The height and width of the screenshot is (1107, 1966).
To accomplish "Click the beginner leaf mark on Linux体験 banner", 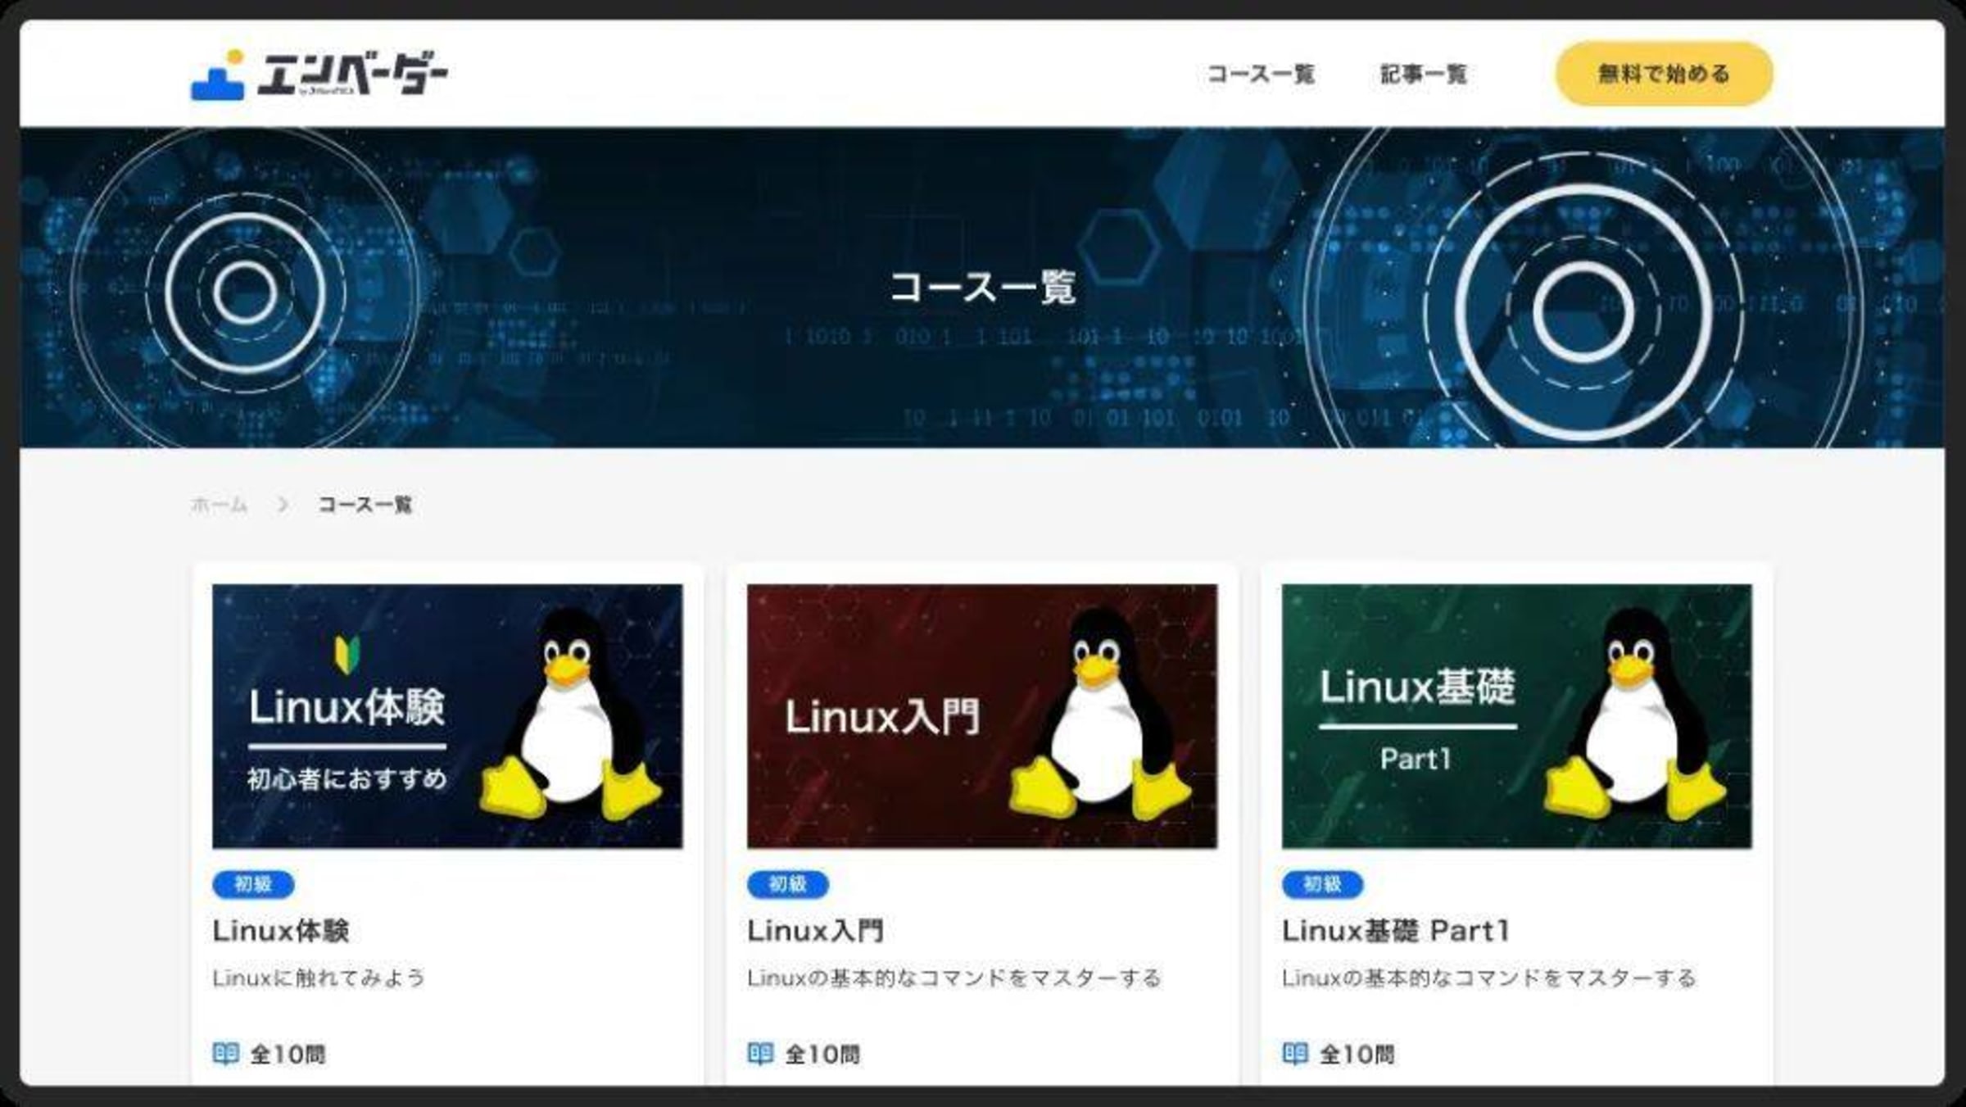I will [347, 655].
